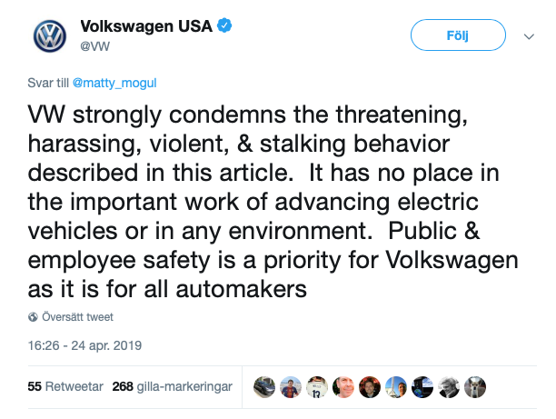Expand the tweet options chevron menu
This screenshot has height=419, width=556.
[x=529, y=36]
